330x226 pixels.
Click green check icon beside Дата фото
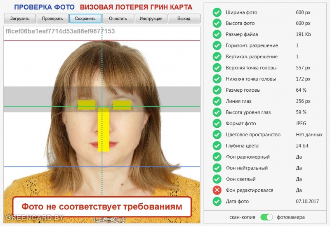coord(217,202)
